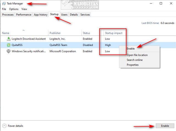The image size is (176, 131).
Task: Select the QuiteRSS row name
Action: pos(17,45)
